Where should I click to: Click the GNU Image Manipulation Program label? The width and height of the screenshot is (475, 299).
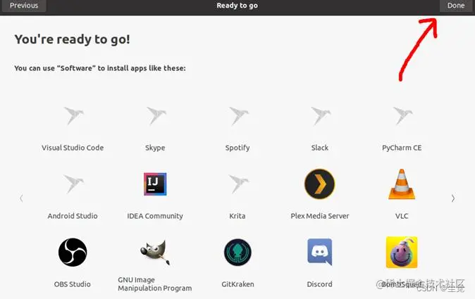(155, 284)
